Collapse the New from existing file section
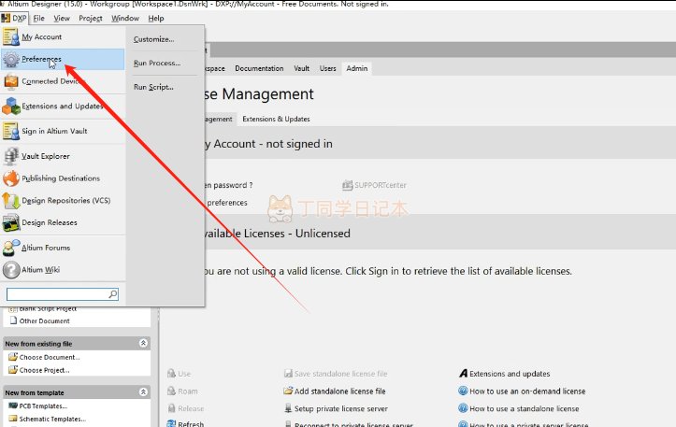 (x=143, y=343)
